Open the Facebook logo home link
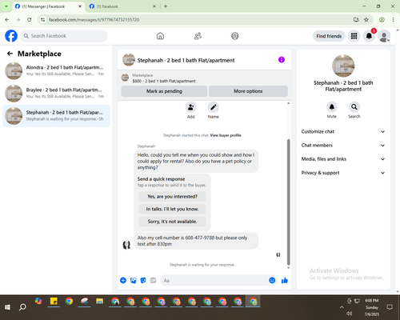The width and height of the screenshot is (400, 320). 11,36
